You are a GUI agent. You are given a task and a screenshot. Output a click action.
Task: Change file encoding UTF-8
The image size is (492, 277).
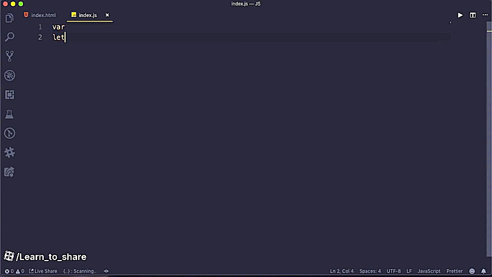tap(394, 271)
